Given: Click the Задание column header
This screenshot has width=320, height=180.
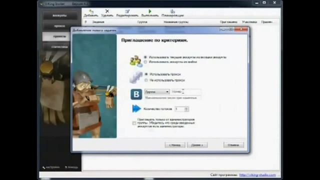Looking at the screenshot, I should [x=98, y=22].
